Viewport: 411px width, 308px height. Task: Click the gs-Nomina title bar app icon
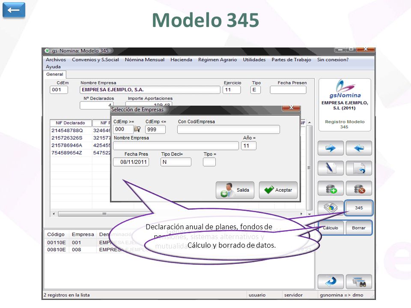pos(47,50)
